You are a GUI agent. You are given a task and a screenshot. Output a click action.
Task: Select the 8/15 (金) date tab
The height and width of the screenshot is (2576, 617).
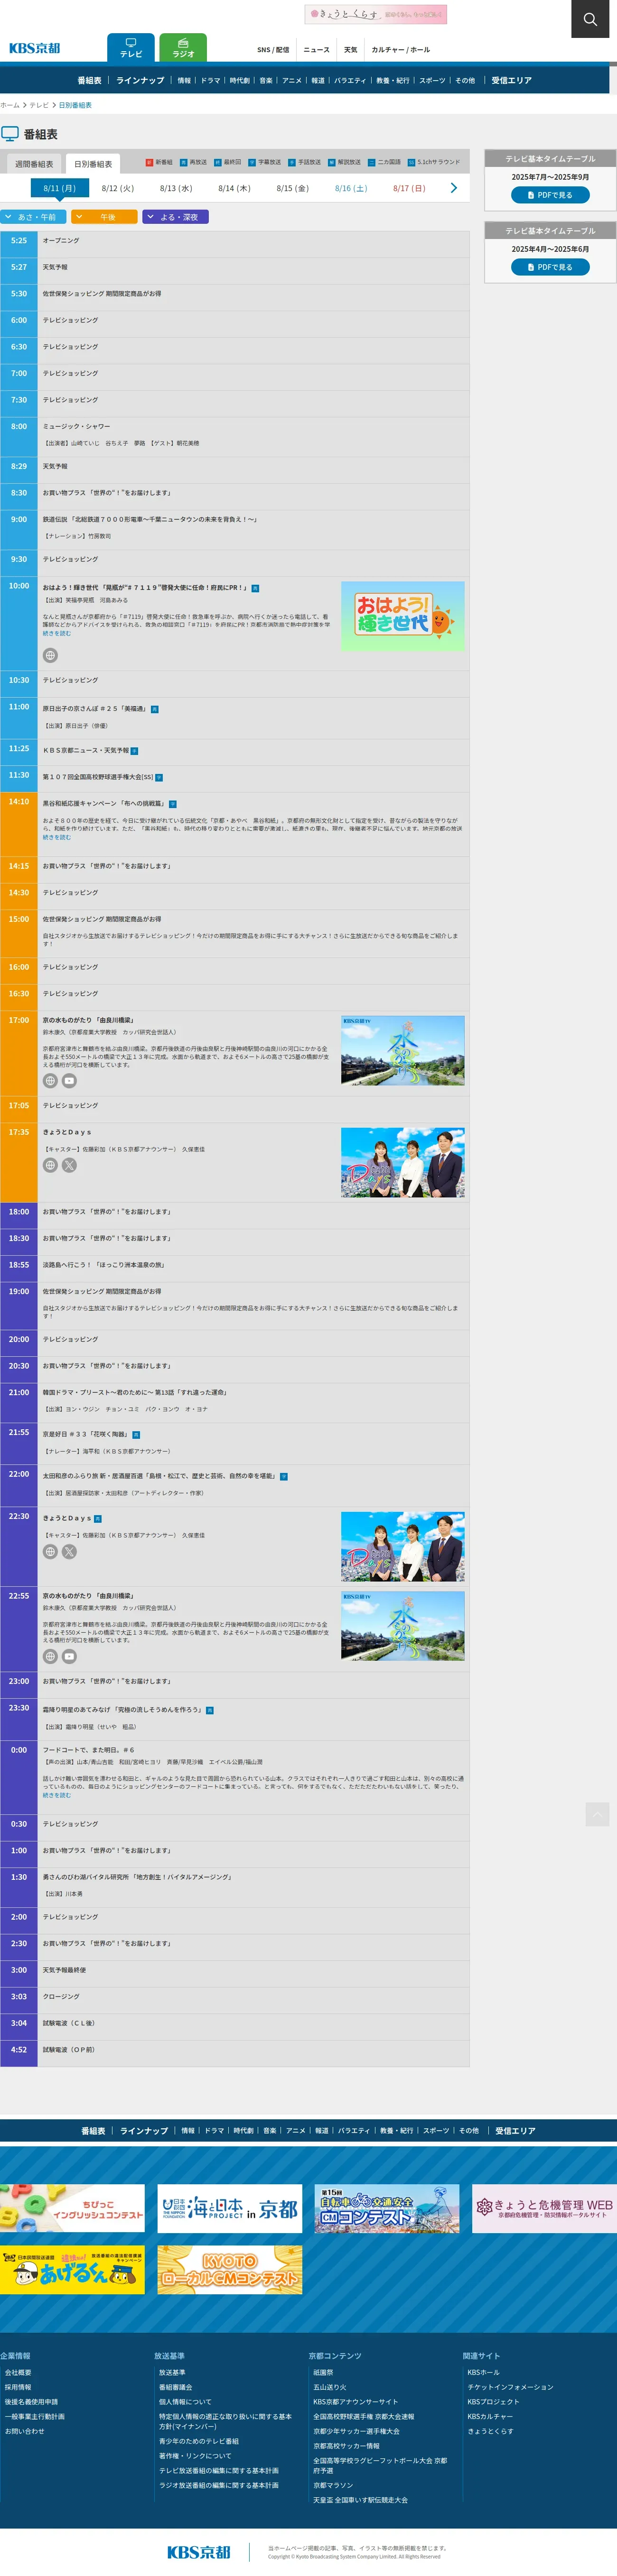click(x=292, y=188)
